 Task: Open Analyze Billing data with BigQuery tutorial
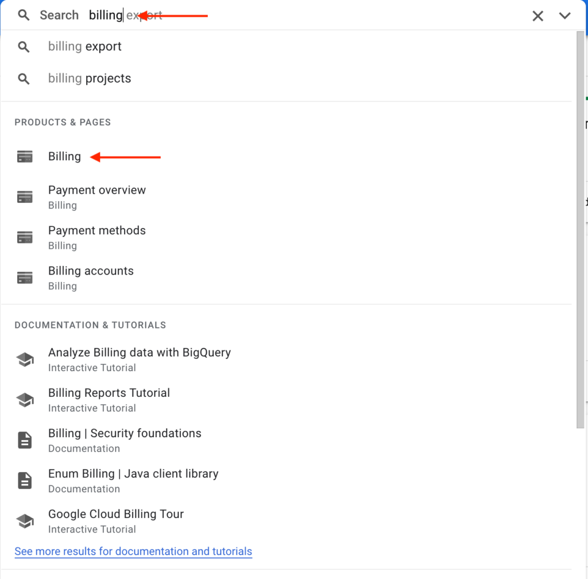point(286,360)
